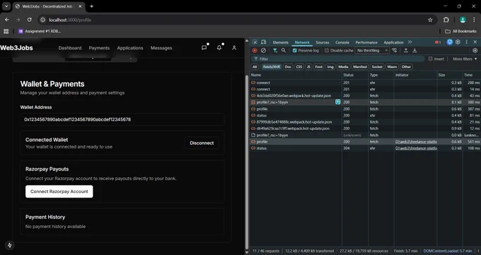481x255 pixels.
Task: Open the notifications bell icon
Action: [x=219, y=48]
